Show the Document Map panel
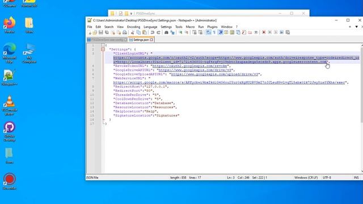Screen dimensions: 363x204 pos(232,32)
